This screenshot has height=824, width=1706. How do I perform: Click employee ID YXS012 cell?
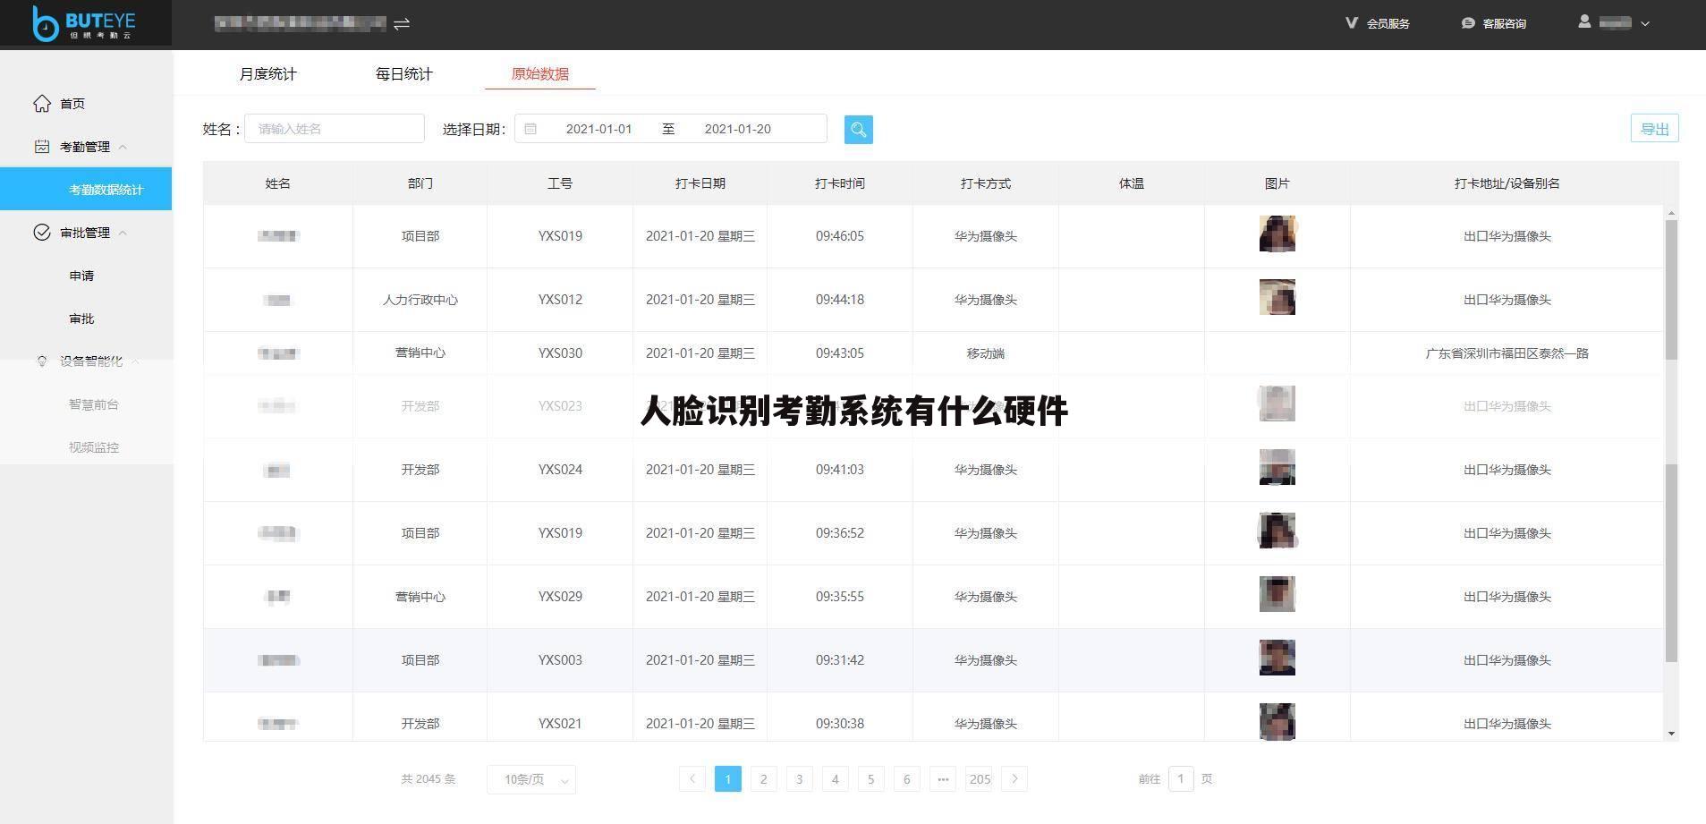click(x=560, y=300)
